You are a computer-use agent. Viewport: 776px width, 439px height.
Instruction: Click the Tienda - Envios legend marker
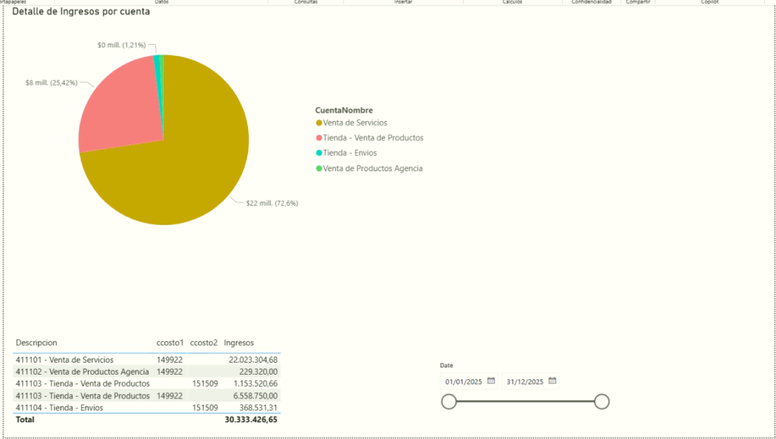pyautogui.click(x=319, y=153)
